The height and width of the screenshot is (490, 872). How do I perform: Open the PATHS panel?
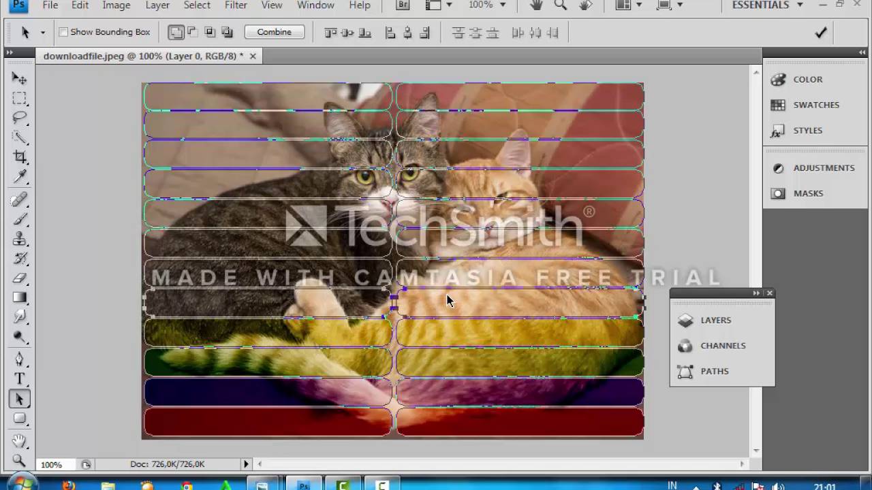click(715, 372)
